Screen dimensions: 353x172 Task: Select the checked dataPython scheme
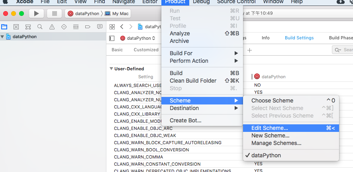point(266,155)
